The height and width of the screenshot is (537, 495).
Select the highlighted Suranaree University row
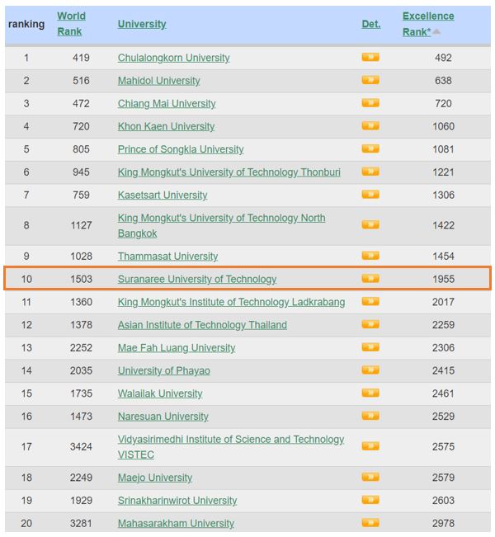[247, 279]
